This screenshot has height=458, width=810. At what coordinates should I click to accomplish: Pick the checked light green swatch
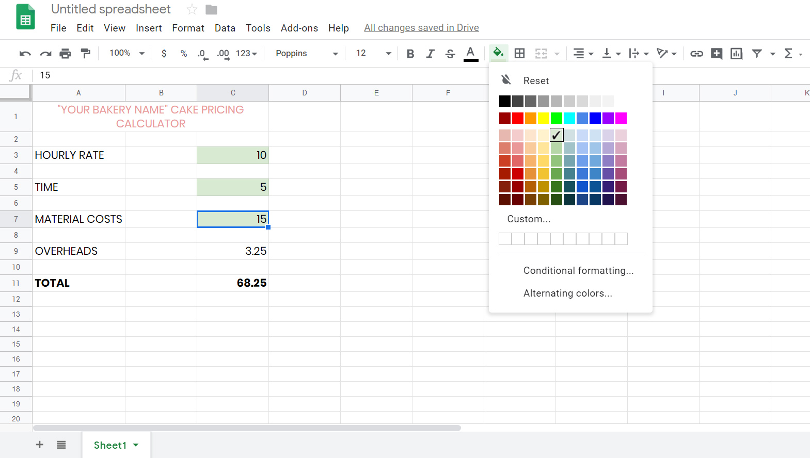coord(557,135)
